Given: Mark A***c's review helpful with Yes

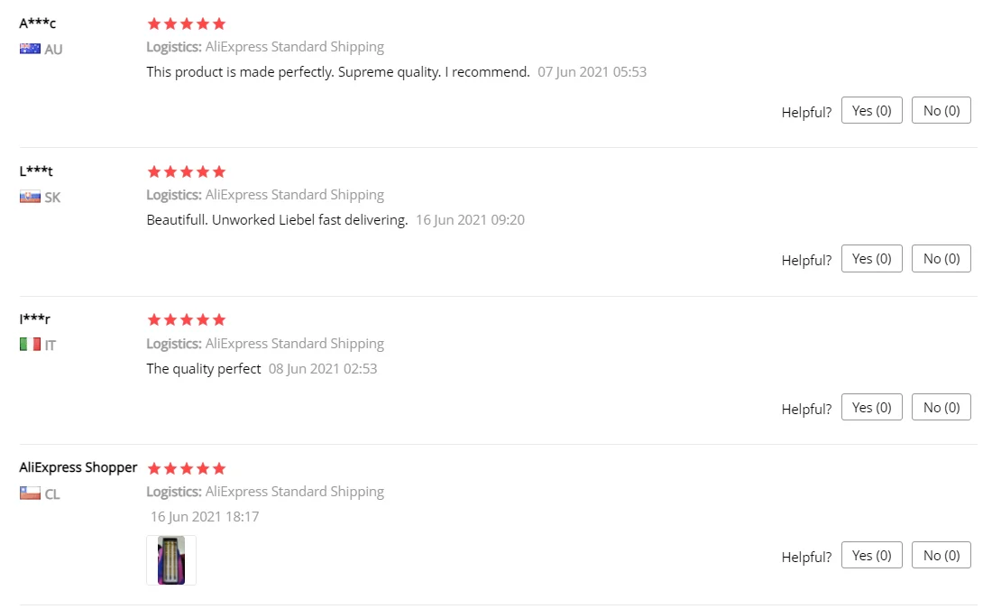Looking at the screenshot, I should coord(871,110).
